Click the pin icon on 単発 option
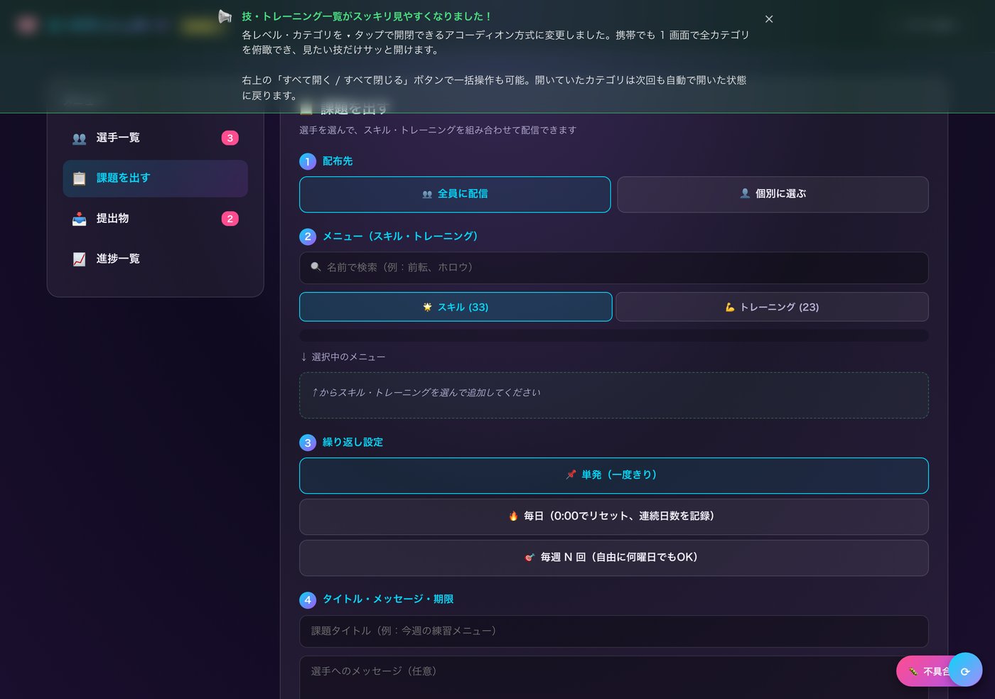The image size is (995, 699). point(571,475)
